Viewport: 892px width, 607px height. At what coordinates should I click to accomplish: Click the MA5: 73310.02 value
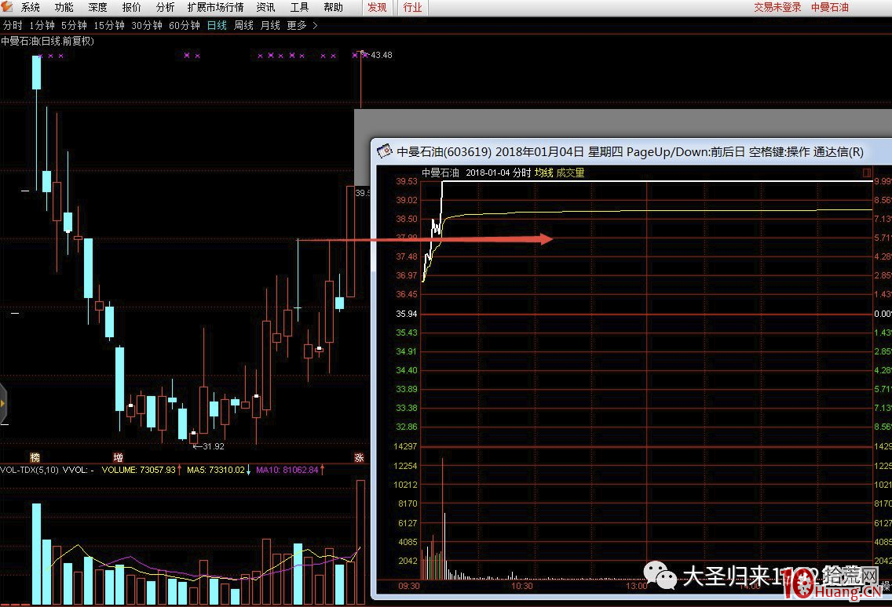tap(216, 470)
